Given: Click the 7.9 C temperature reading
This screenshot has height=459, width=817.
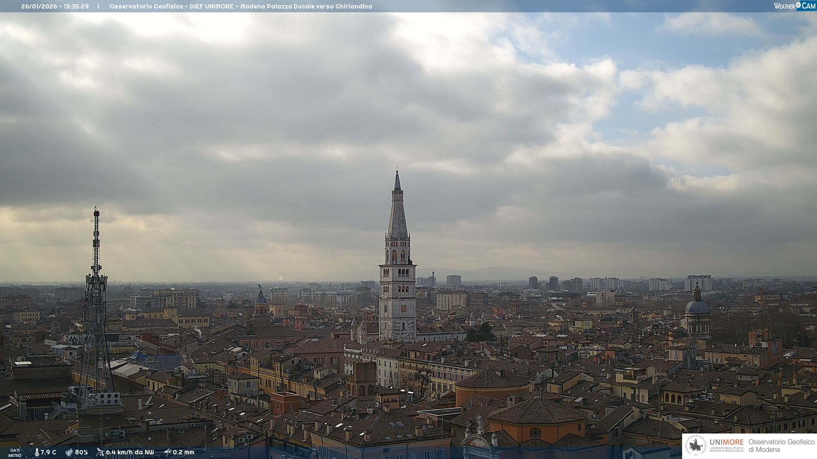Looking at the screenshot, I should (49, 452).
